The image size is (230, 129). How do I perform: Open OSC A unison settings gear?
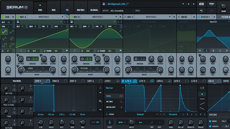tap(29, 59)
